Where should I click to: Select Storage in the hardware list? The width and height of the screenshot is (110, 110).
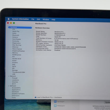15,70
